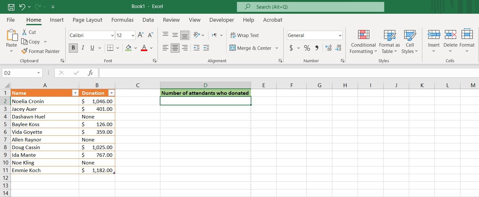
Task: Click the Decrease Indent icon
Action: (x=197, y=48)
